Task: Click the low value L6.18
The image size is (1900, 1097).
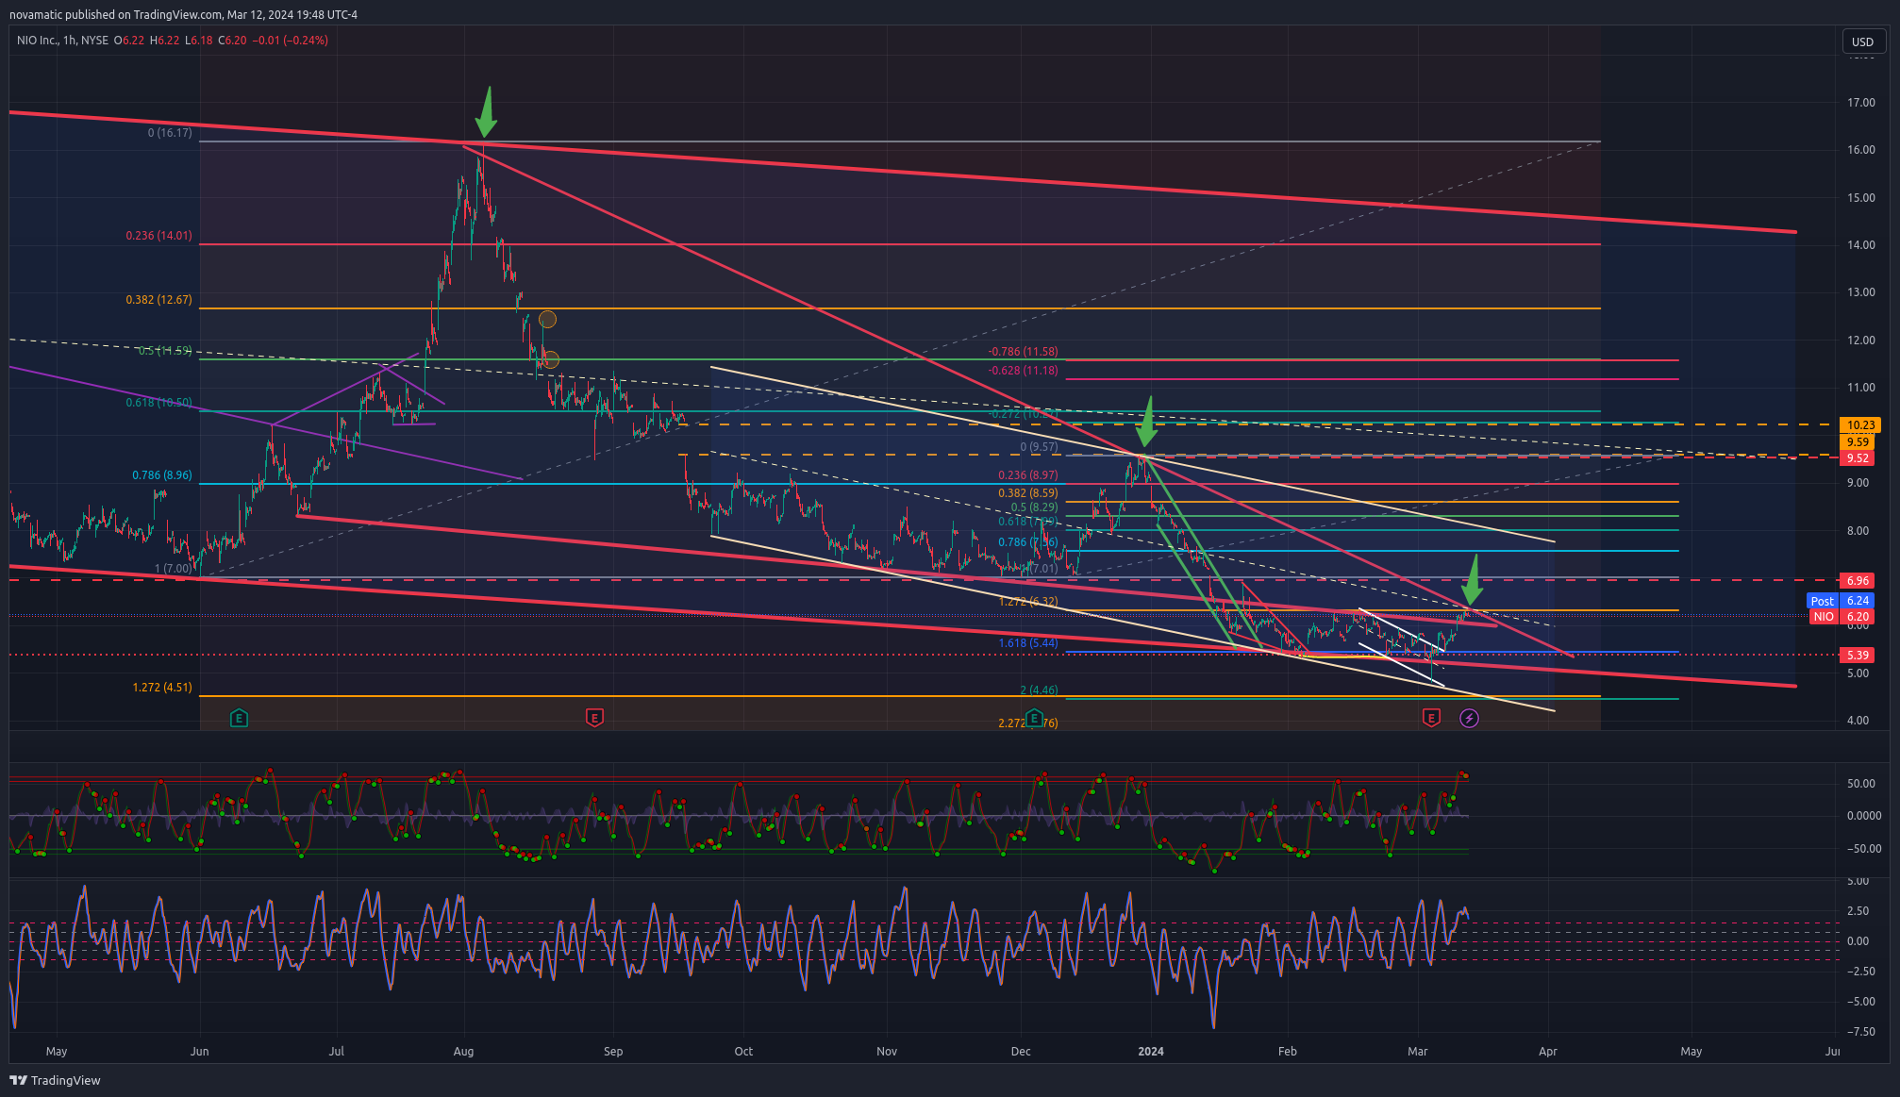Action: click(x=199, y=41)
